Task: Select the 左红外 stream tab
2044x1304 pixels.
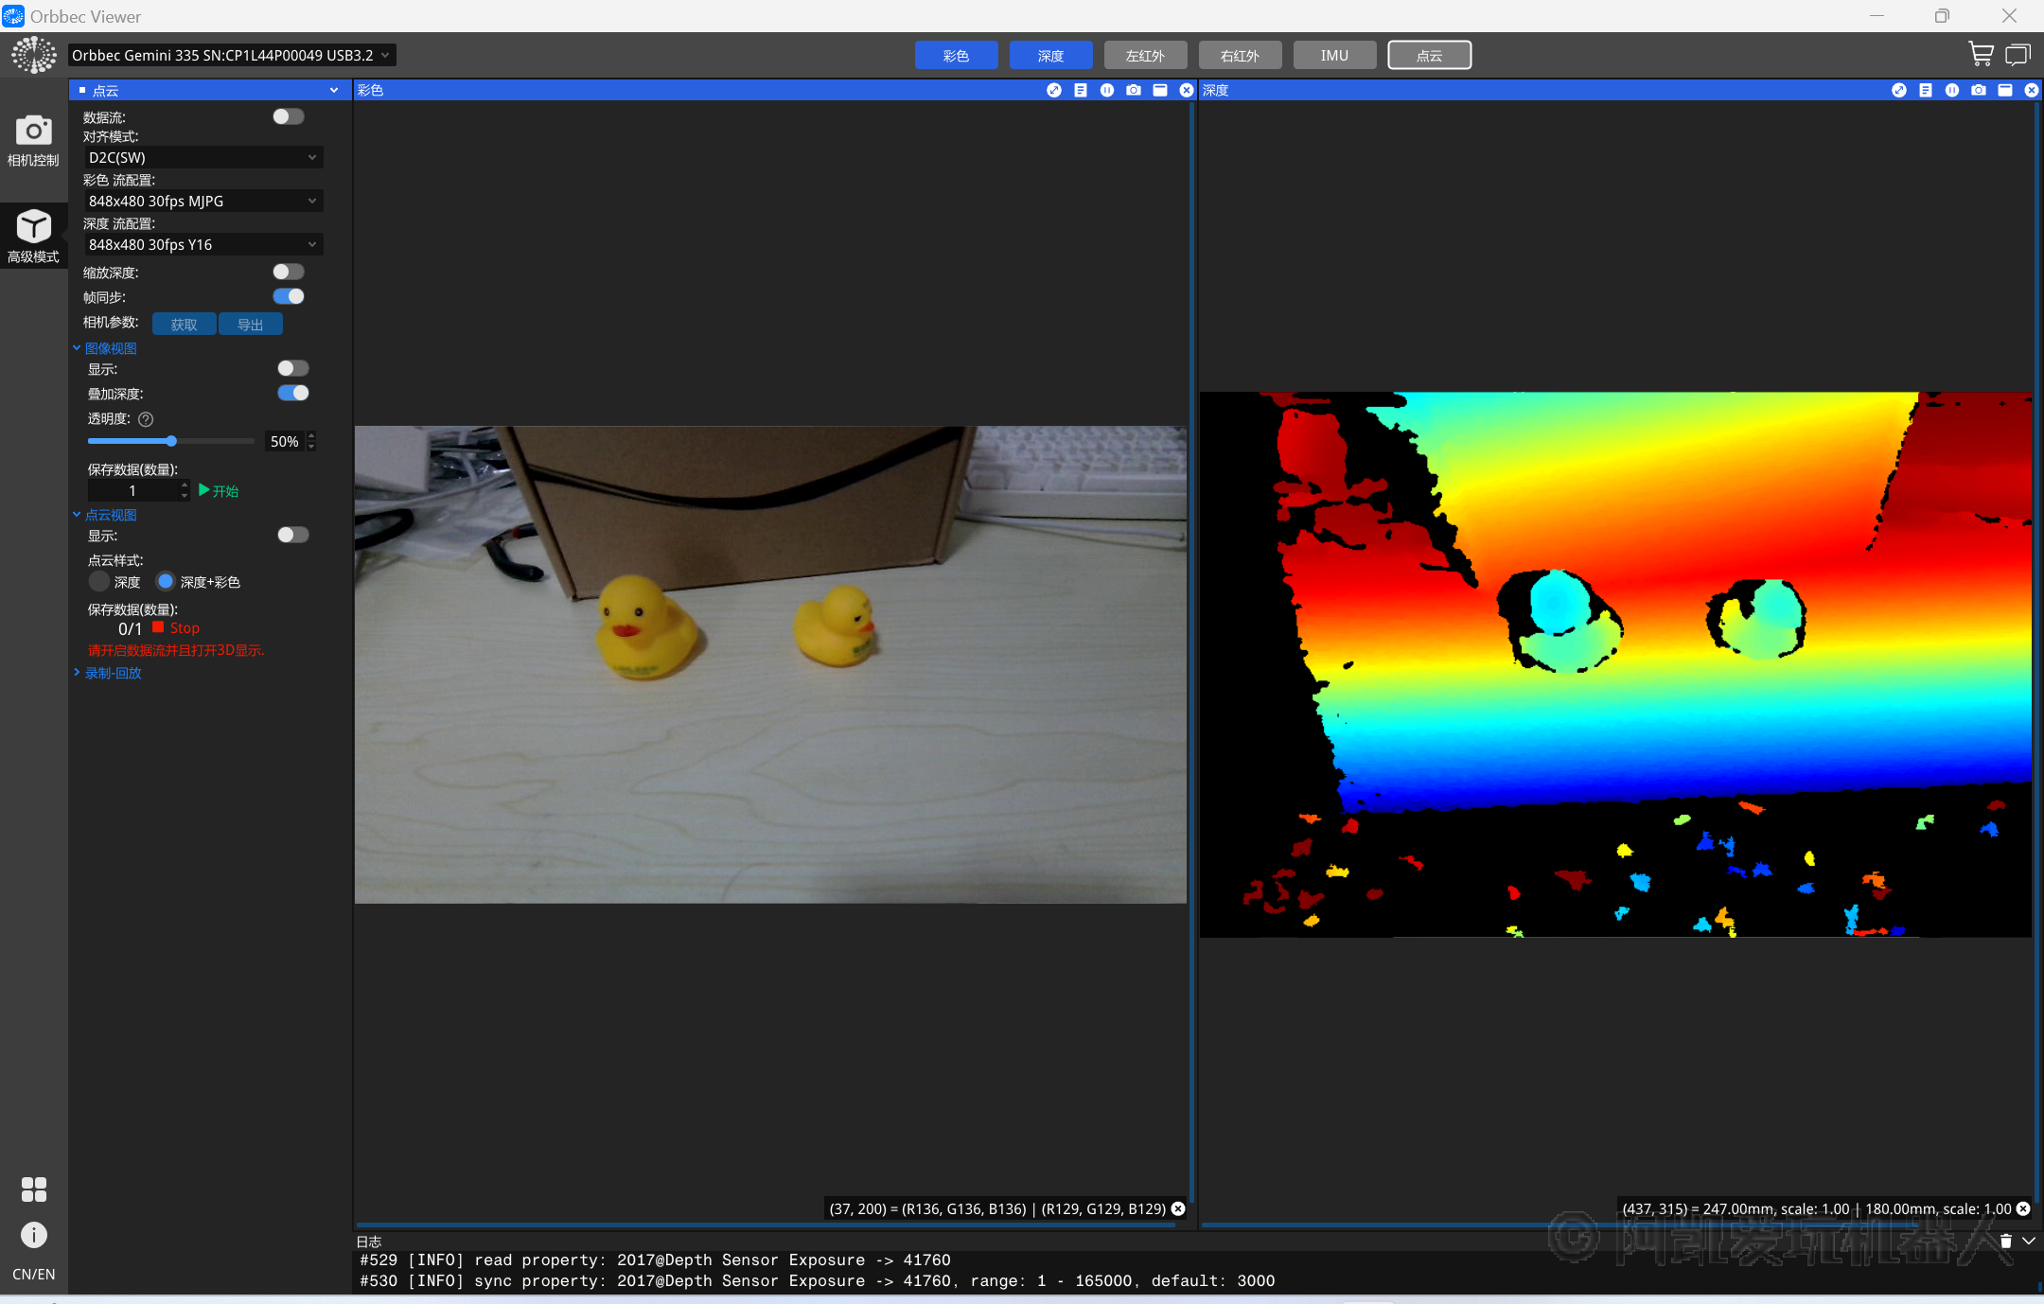Action: click(x=1145, y=55)
